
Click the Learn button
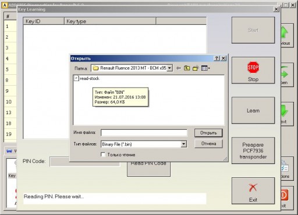point(253,111)
